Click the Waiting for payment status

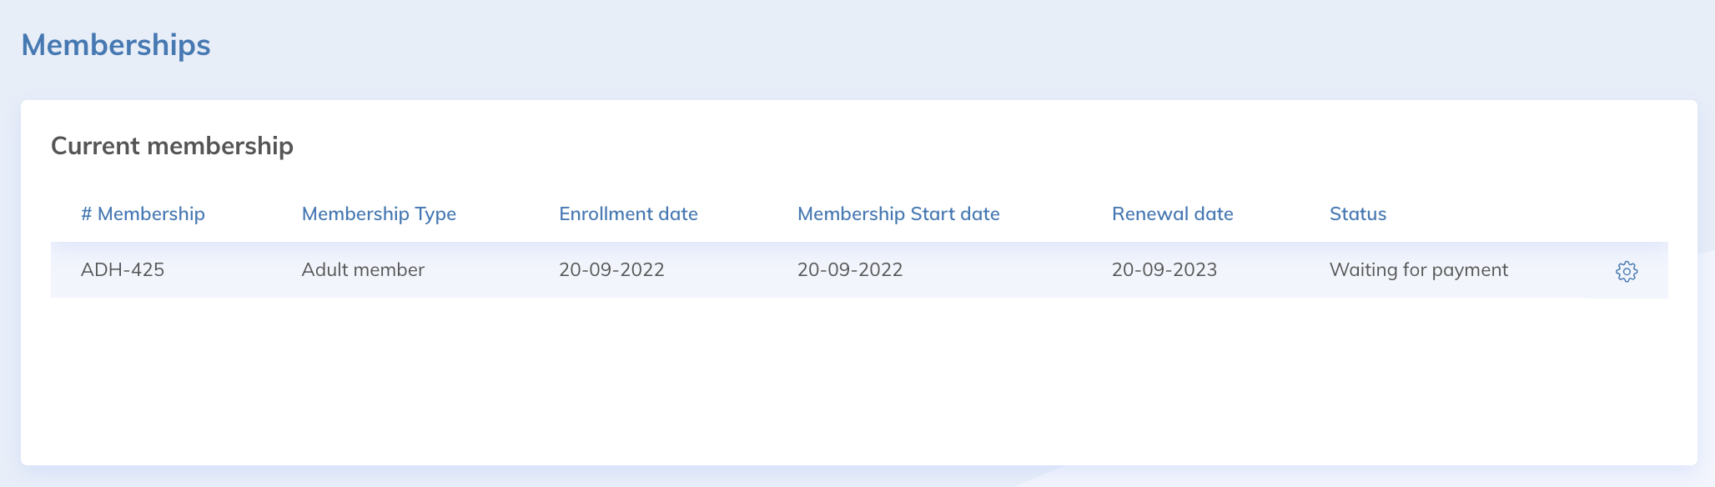(x=1418, y=269)
